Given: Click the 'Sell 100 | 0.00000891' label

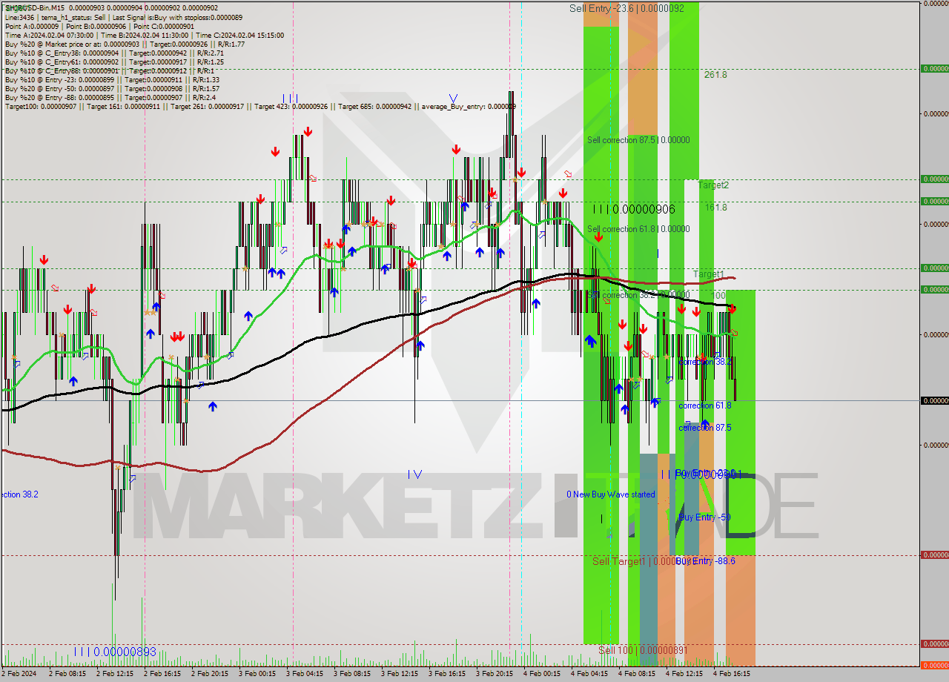Looking at the screenshot, I should tap(643, 650).
